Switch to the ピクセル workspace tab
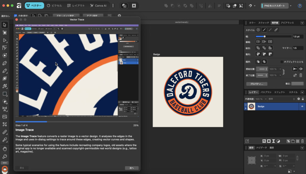The height and width of the screenshot is (174, 306). 55,6
